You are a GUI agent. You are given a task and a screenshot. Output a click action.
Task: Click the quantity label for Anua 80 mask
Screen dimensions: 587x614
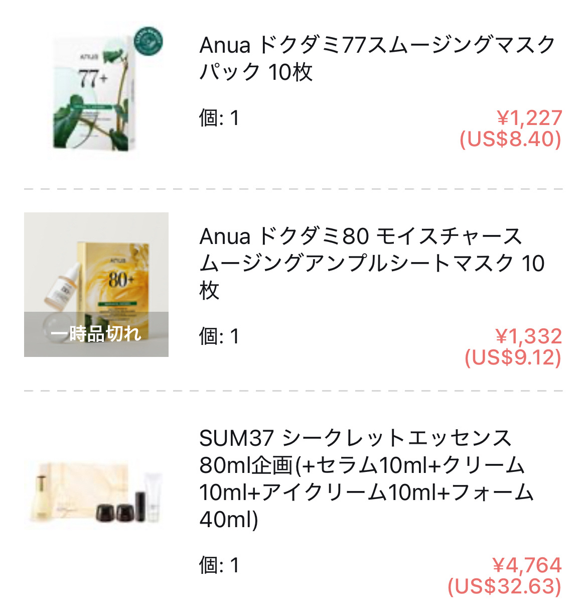coord(219,336)
